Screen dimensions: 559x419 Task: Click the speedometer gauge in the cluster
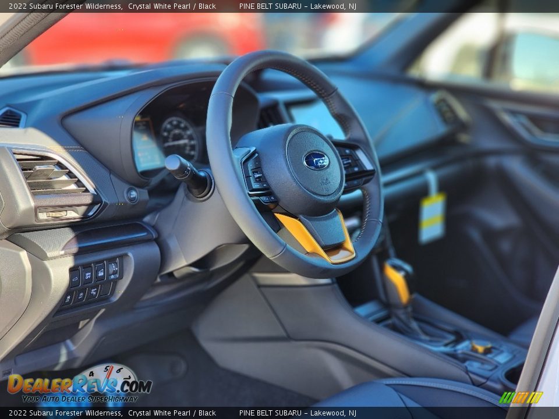(179, 139)
